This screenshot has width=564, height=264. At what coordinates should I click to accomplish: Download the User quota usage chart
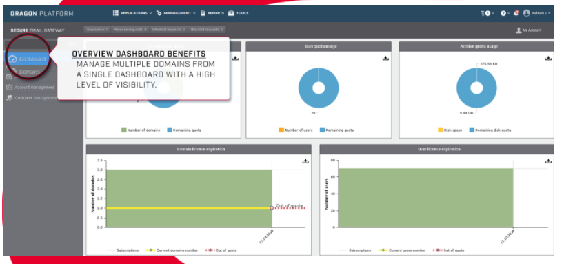[385, 58]
